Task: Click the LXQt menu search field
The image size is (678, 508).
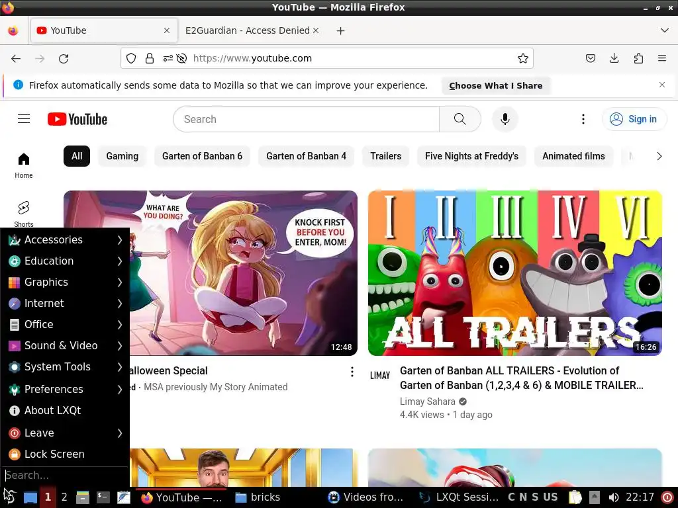Action: (65, 476)
